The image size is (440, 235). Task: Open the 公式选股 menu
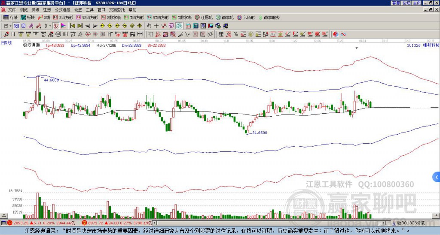click(x=63, y=10)
